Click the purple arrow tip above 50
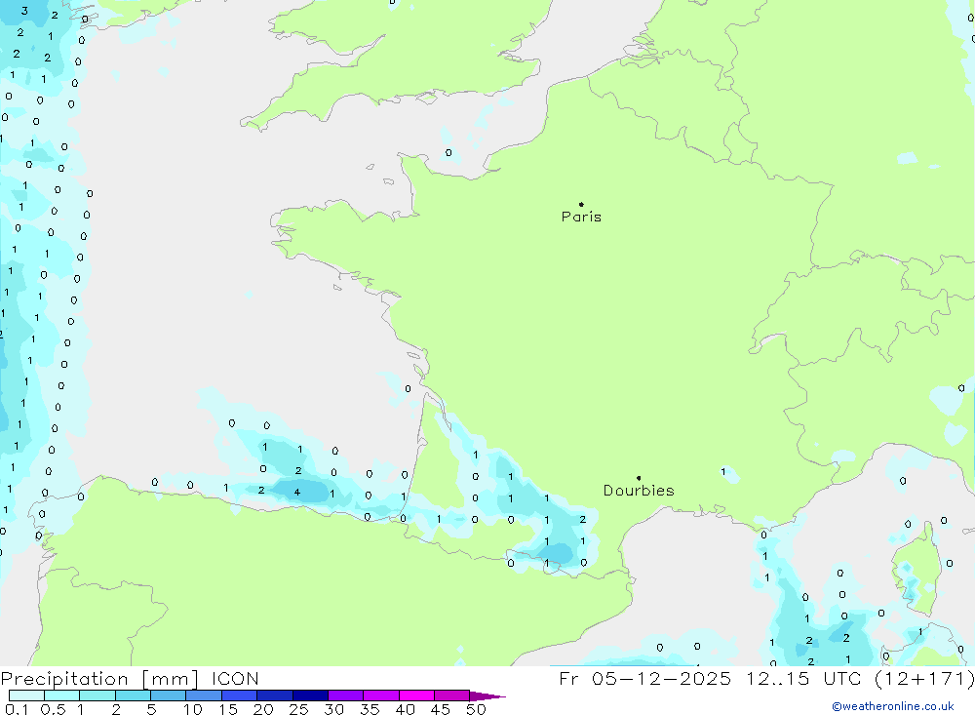975x715 pixels. tap(487, 695)
